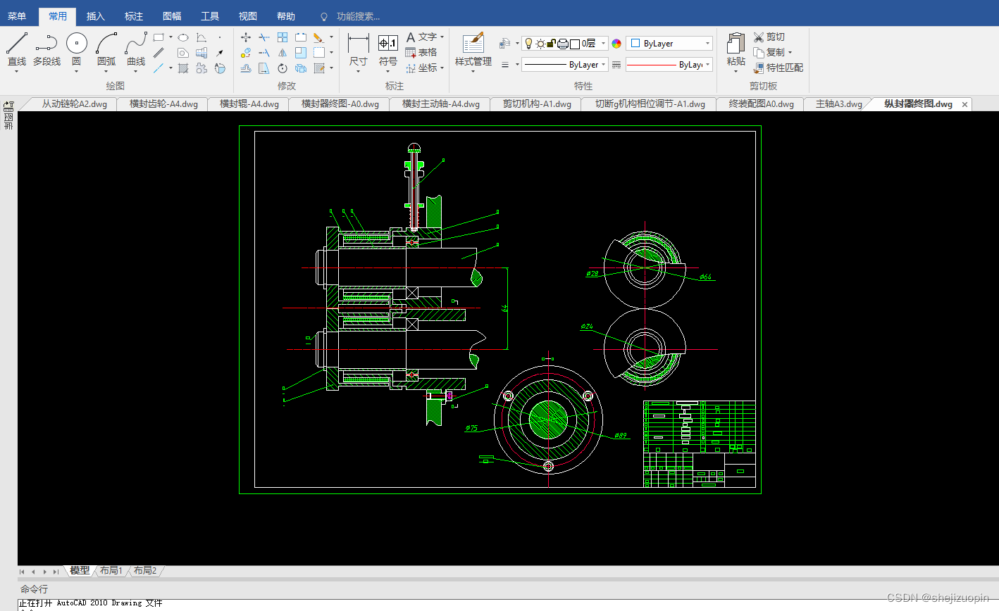Click the color wheel icon

click(616, 44)
